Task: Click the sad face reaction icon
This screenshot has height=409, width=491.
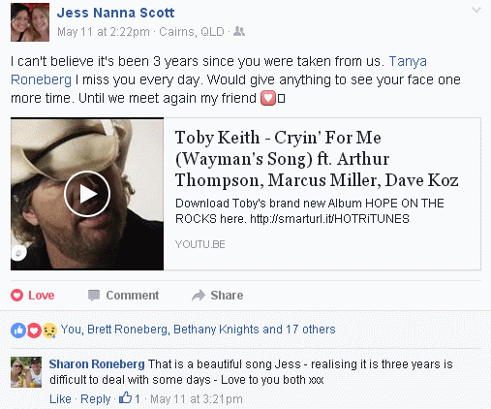Action: coord(49,330)
